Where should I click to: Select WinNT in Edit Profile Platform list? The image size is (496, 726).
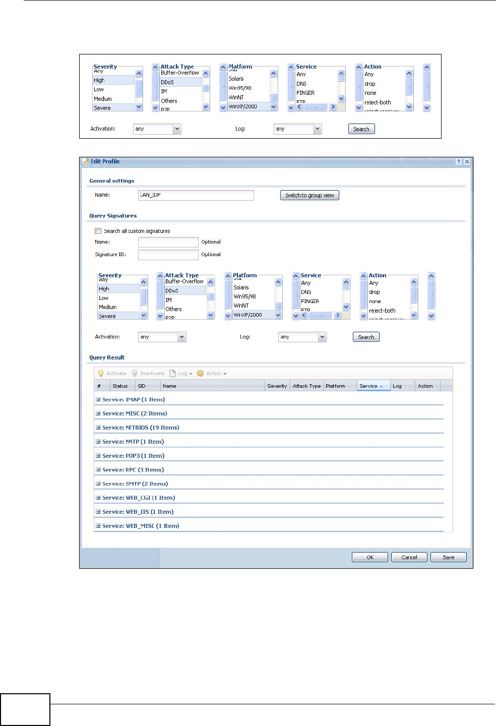253,306
